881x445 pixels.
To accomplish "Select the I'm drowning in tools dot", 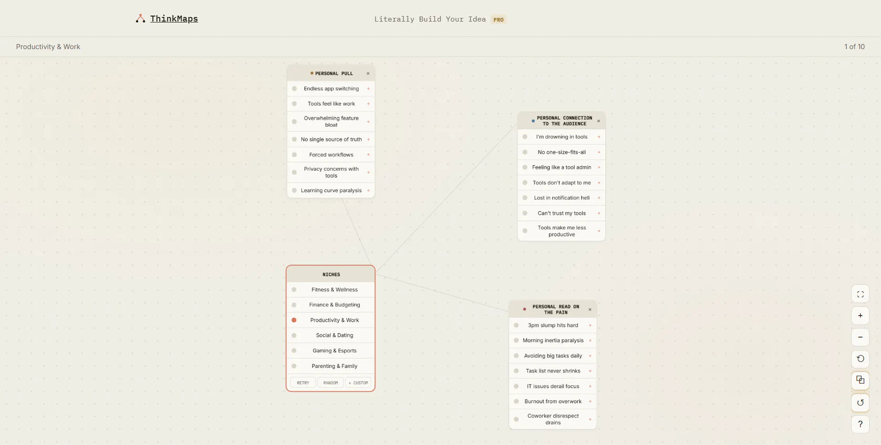I will 525,137.
